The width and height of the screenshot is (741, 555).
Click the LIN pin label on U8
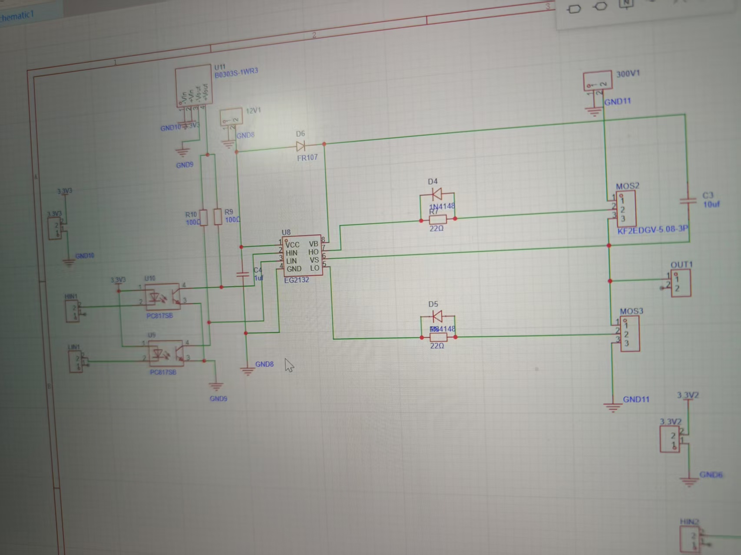(x=291, y=261)
